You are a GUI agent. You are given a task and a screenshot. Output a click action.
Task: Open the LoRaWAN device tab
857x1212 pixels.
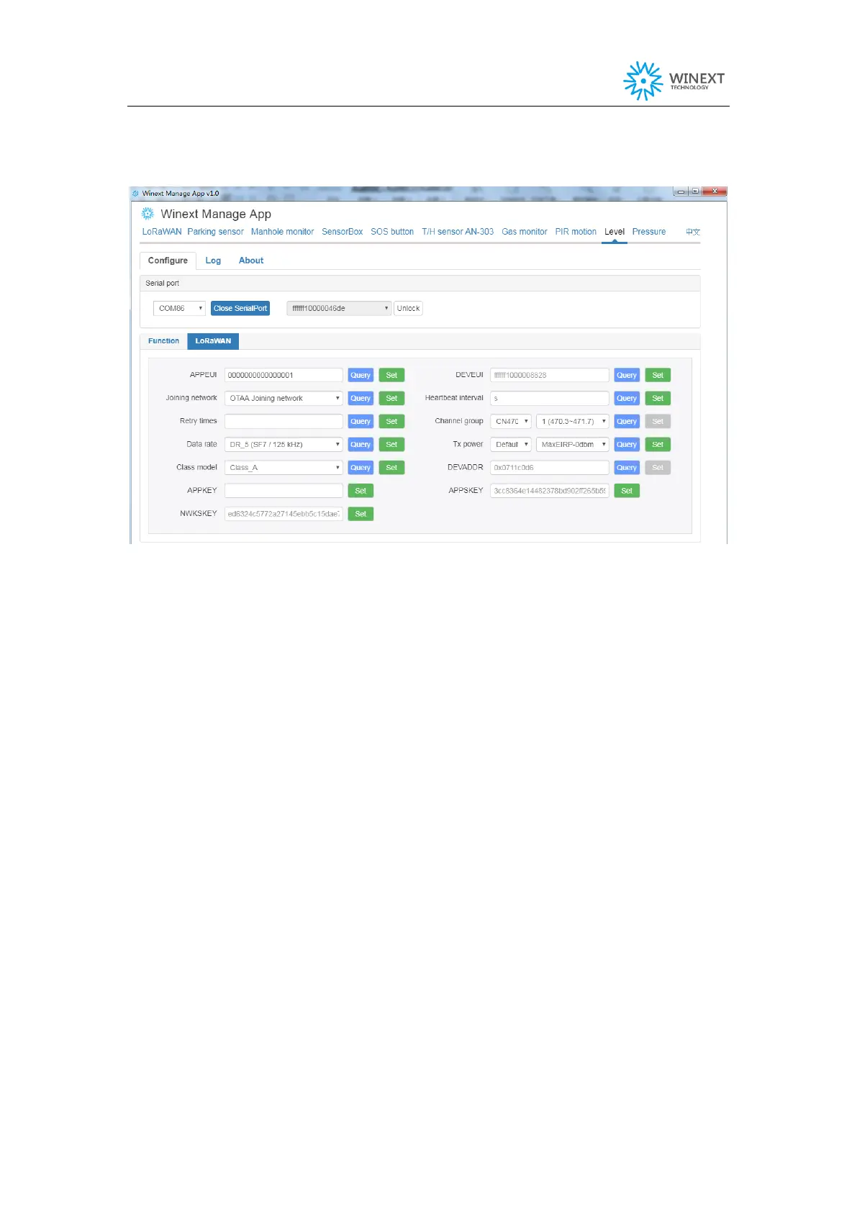(x=162, y=232)
